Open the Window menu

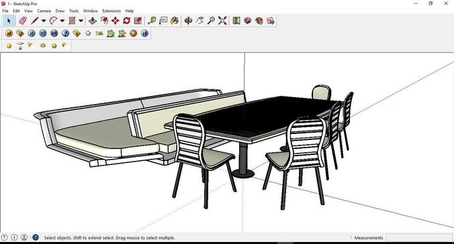[91, 11]
